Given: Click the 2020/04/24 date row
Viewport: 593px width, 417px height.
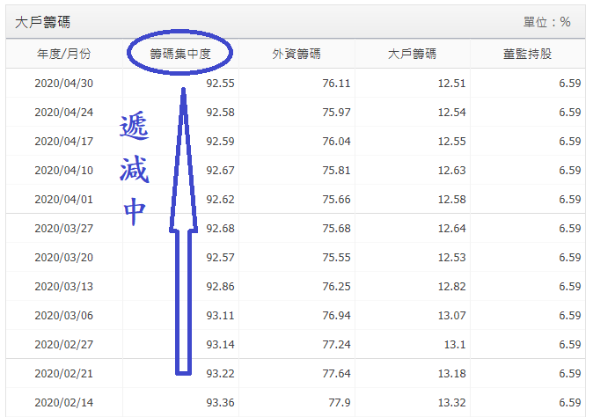Looking at the screenshot, I should click(x=63, y=113).
